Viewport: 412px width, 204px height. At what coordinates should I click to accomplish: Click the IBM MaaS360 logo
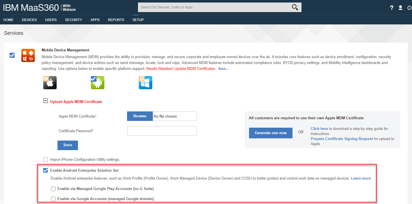tap(40, 8)
